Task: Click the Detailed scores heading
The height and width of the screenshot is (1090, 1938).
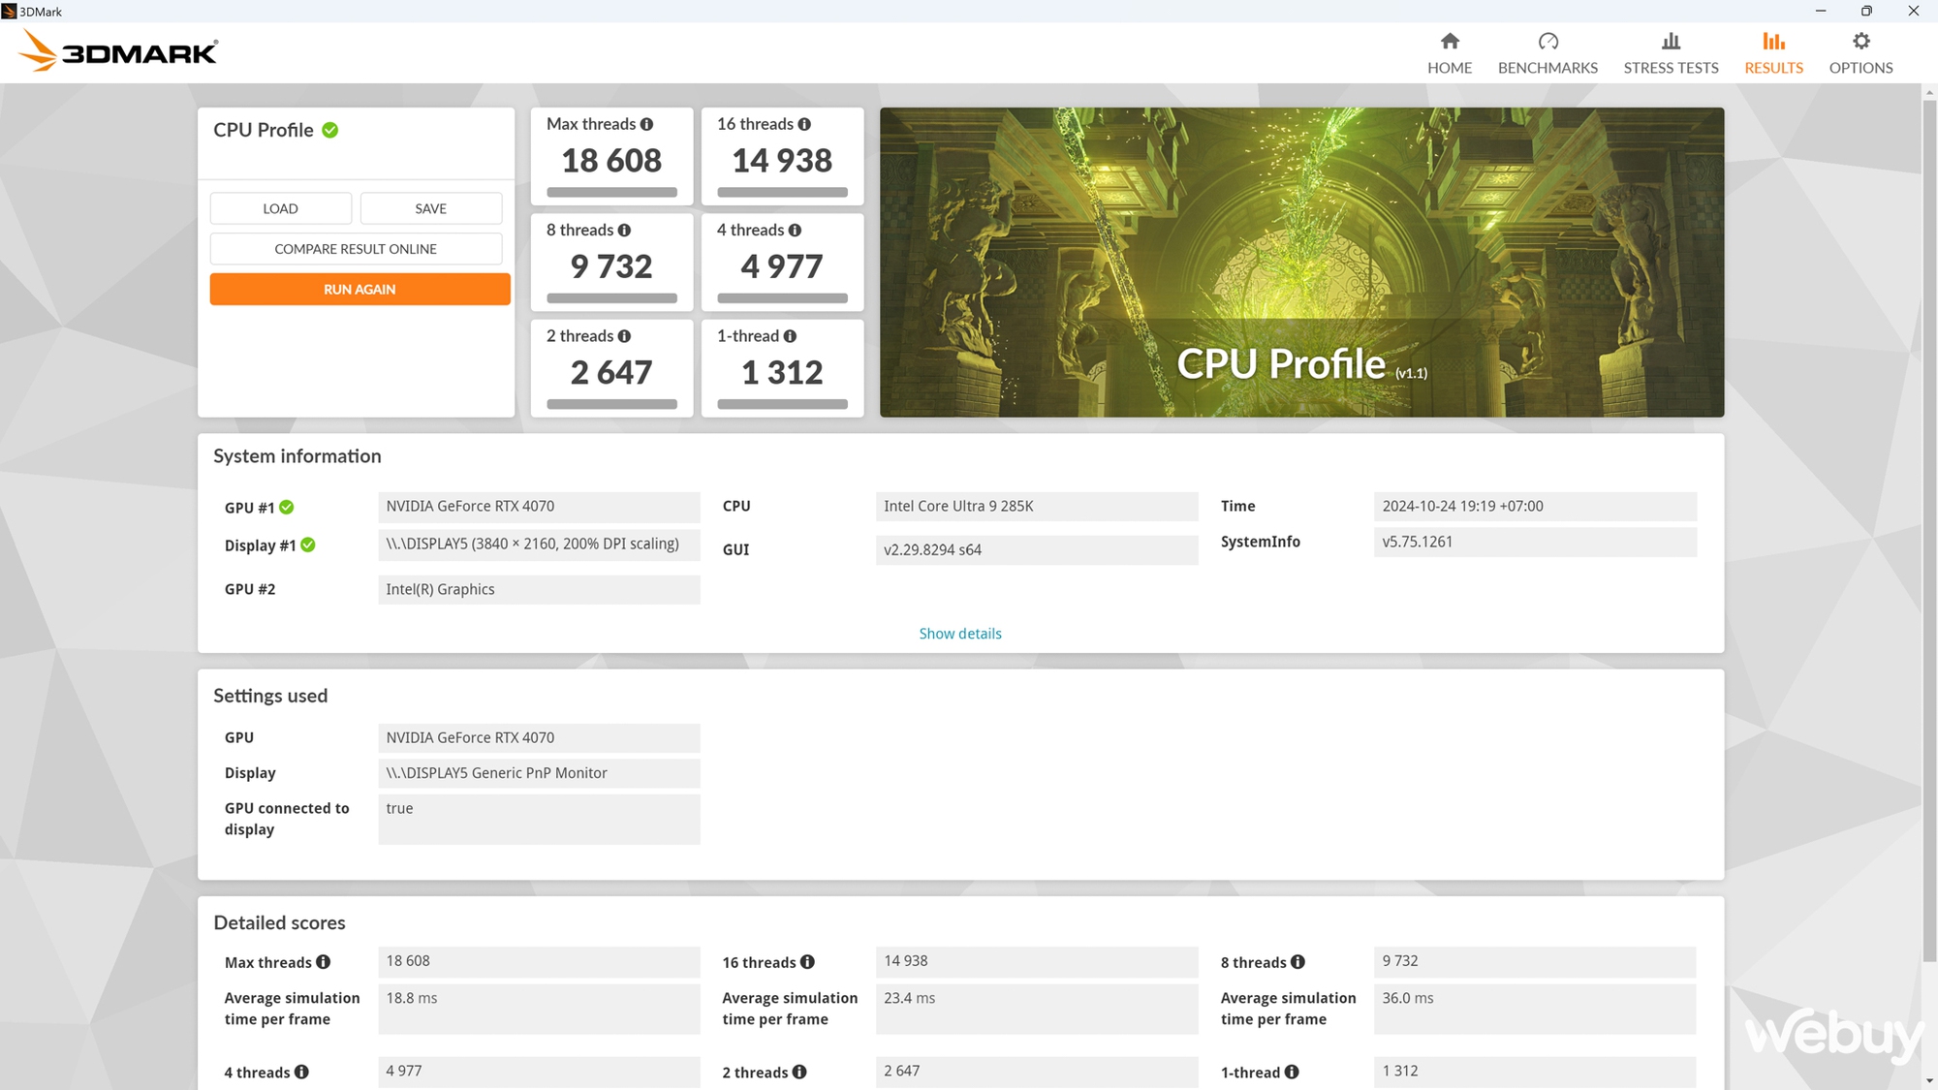Action: [279, 923]
